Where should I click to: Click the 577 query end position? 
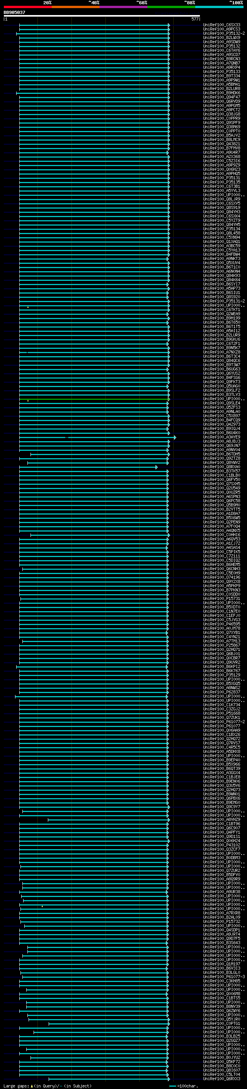pyautogui.click(x=195, y=19)
